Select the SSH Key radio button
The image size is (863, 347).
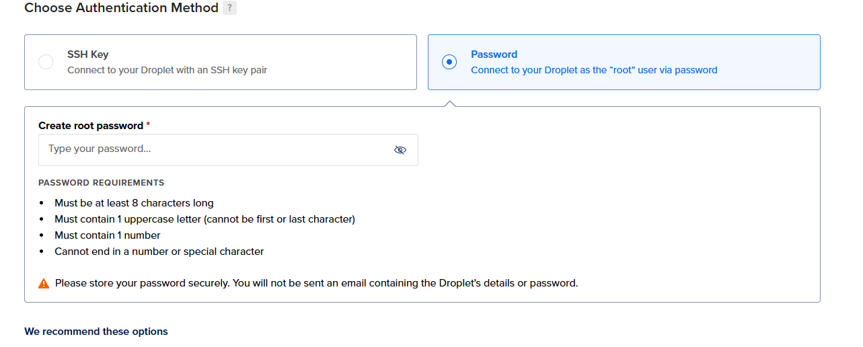click(46, 62)
